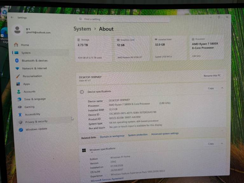Click the Apps icon in sidebar
The image size is (244, 183).
(x=18, y=84)
